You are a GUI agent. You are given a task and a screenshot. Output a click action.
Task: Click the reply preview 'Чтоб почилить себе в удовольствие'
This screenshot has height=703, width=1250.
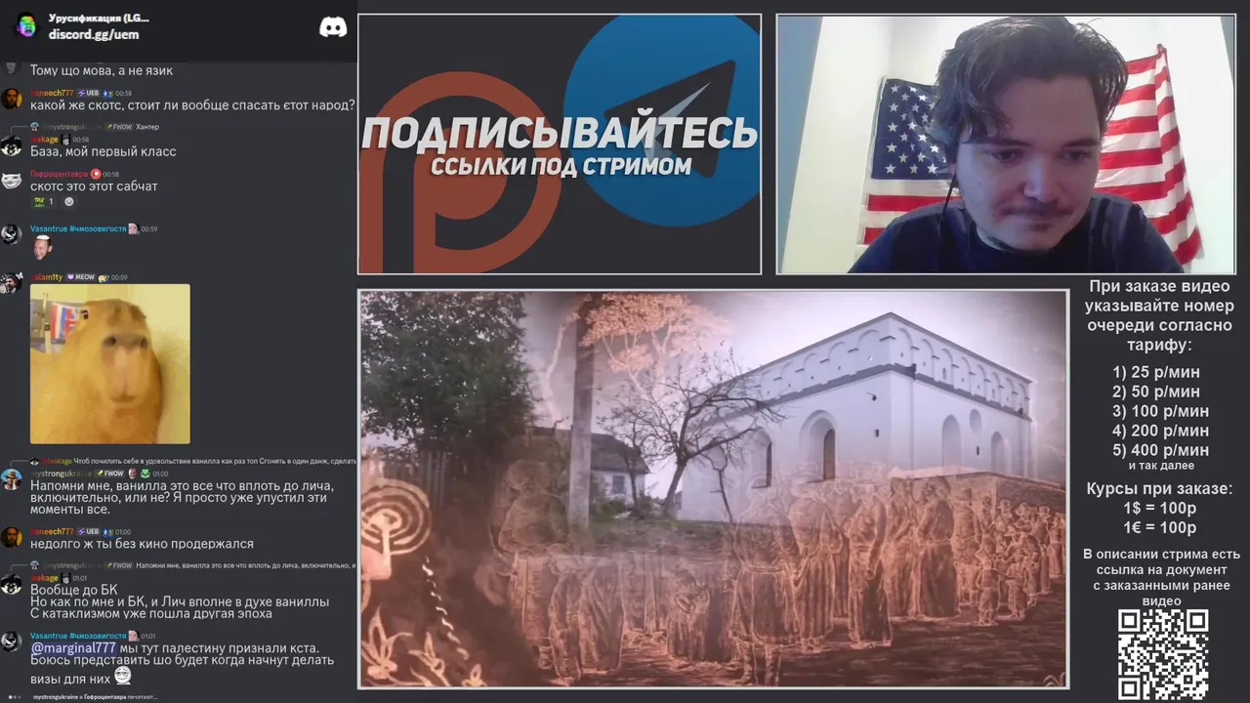click(216, 461)
